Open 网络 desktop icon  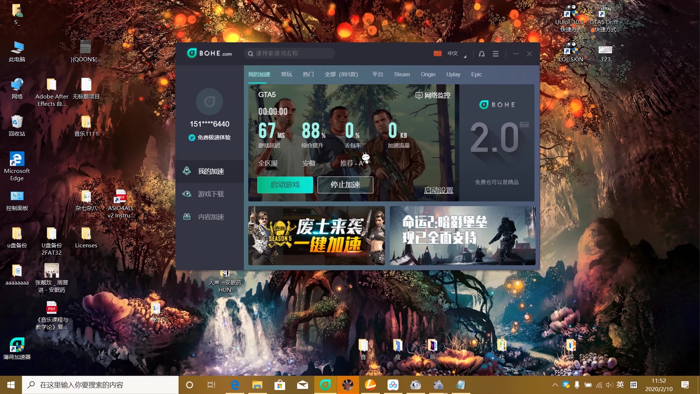pos(17,89)
